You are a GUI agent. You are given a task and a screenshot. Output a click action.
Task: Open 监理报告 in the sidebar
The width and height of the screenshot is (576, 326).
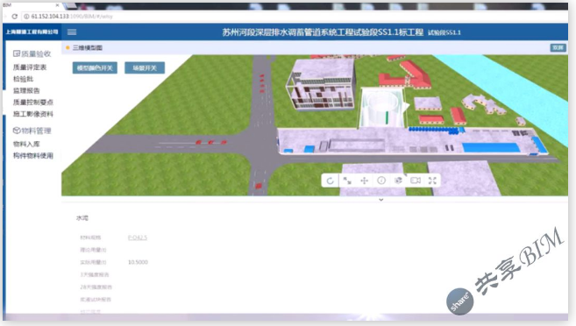click(26, 90)
